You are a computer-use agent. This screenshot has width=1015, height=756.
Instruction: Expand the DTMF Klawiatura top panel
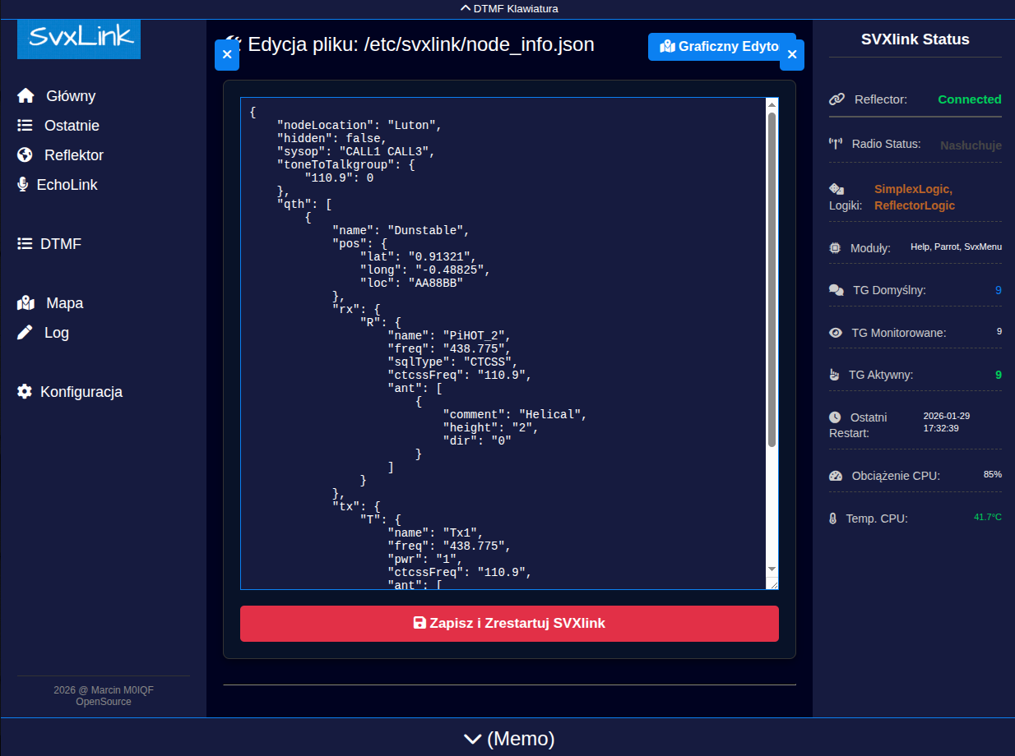click(x=507, y=9)
